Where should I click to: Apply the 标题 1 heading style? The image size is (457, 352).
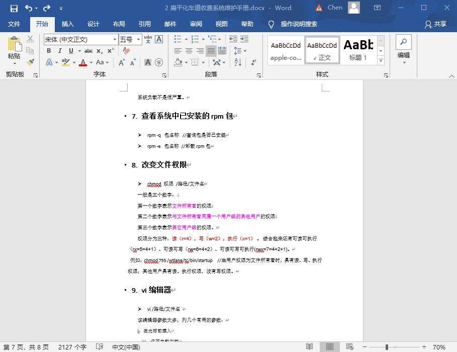[x=358, y=50]
